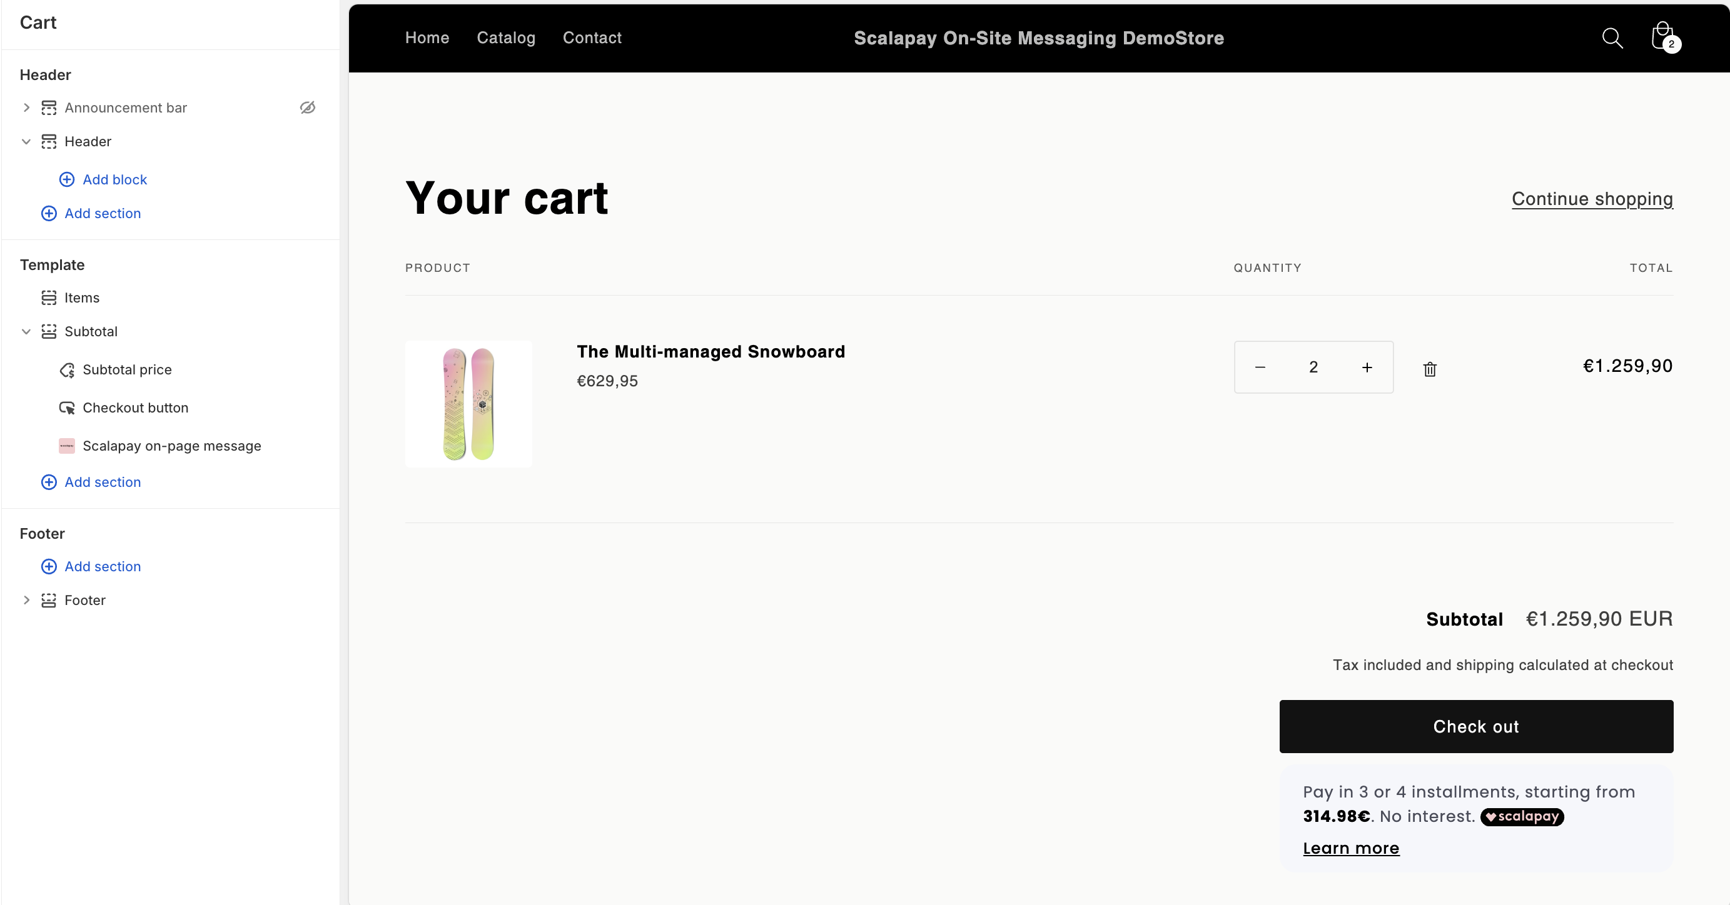Image resolution: width=1730 pixels, height=905 pixels.
Task: Follow the Continue shopping link
Action: (x=1592, y=199)
